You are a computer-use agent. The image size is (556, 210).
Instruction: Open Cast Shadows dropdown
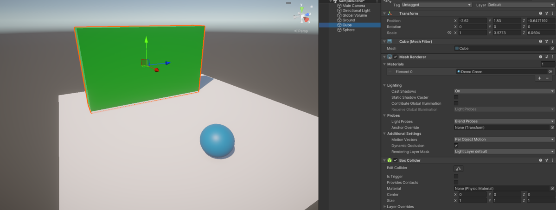pyautogui.click(x=504, y=91)
